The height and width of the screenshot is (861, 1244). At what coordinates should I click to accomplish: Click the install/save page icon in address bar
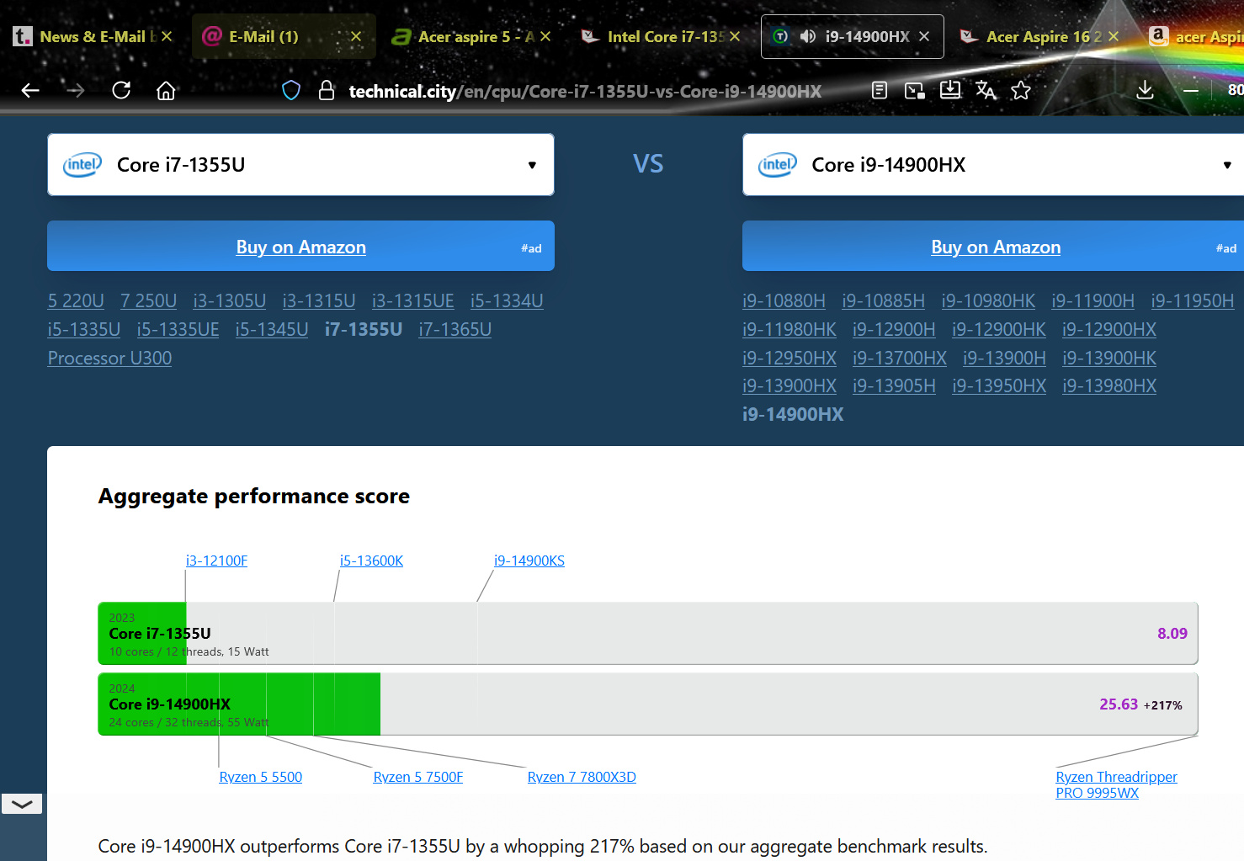950,89
